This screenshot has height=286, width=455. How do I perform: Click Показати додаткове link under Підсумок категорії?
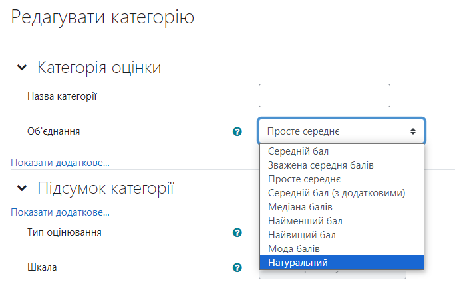[x=60, y=212]
